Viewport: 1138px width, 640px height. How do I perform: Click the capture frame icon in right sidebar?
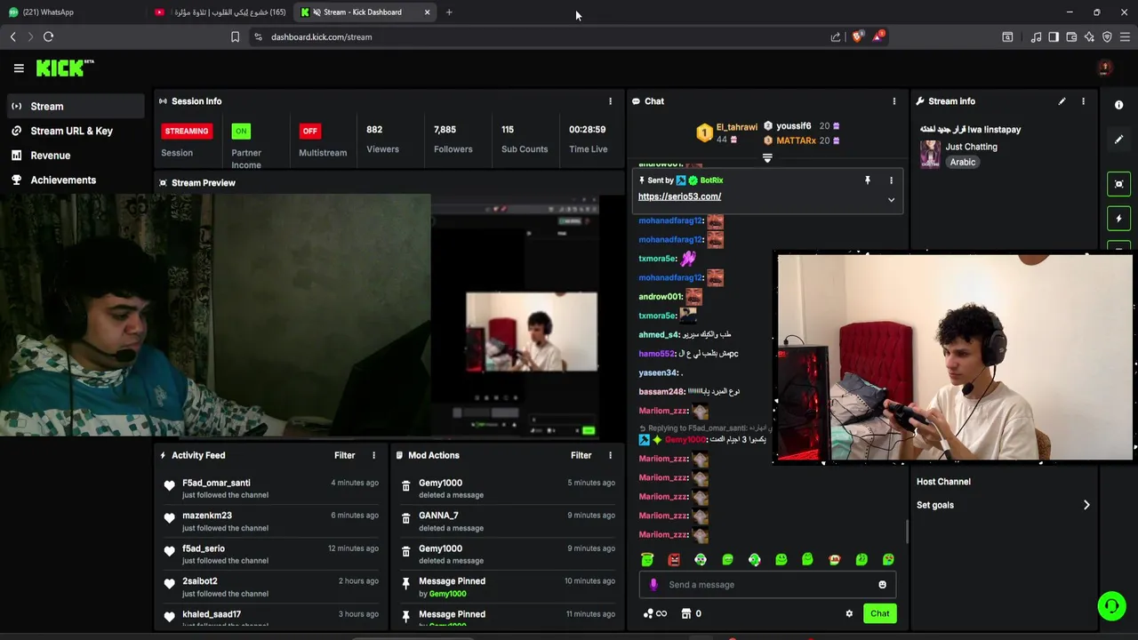[x=1119, y=184]
